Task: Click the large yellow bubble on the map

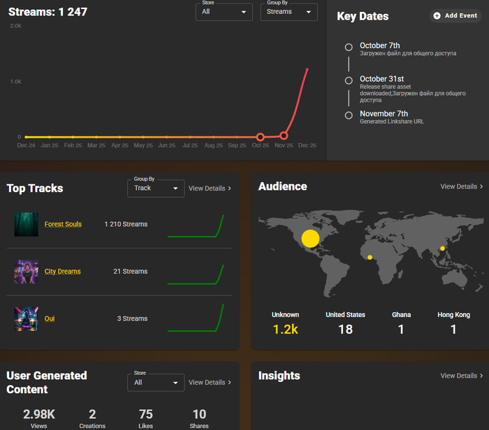Action: coord(310,238)
